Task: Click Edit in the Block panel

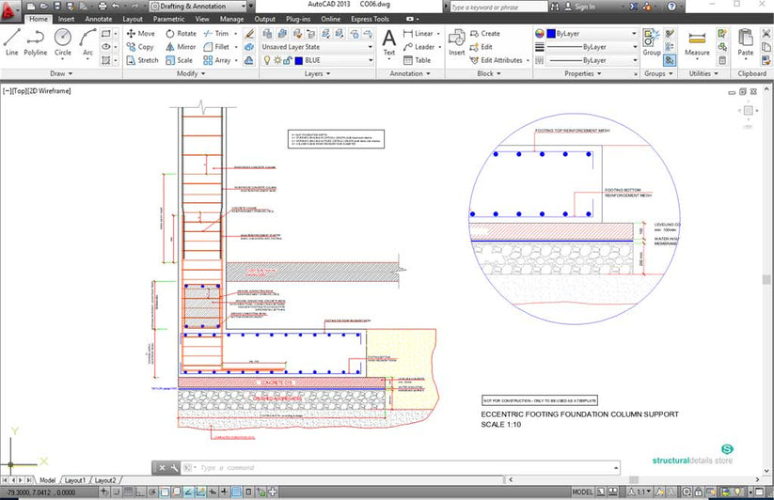Action: pos(481,47)
